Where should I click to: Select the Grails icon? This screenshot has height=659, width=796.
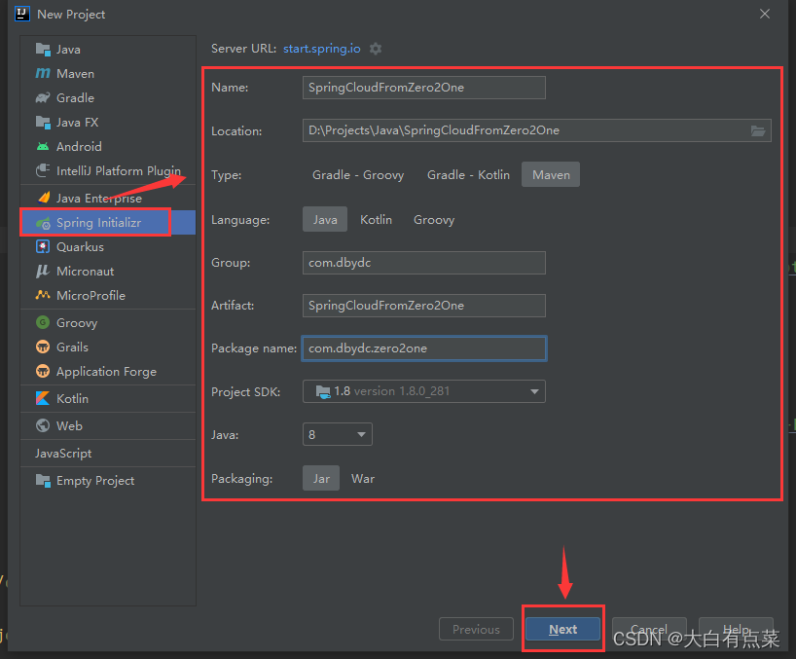pos(43,347)
